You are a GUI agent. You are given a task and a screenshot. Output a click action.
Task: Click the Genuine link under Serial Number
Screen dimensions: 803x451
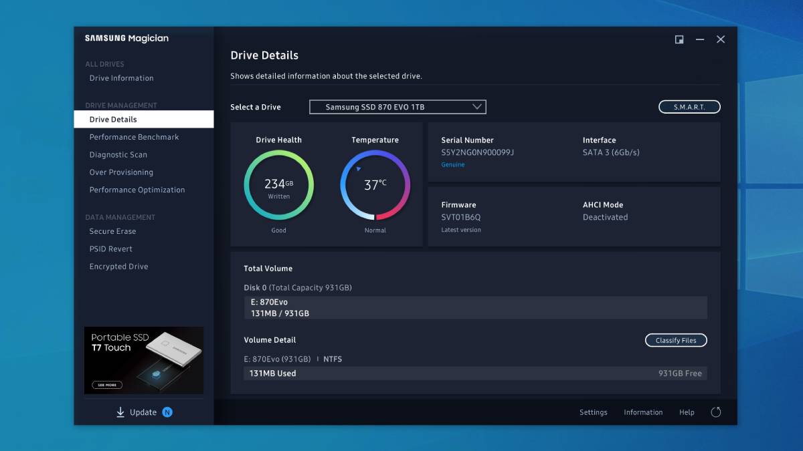[453, 164]
